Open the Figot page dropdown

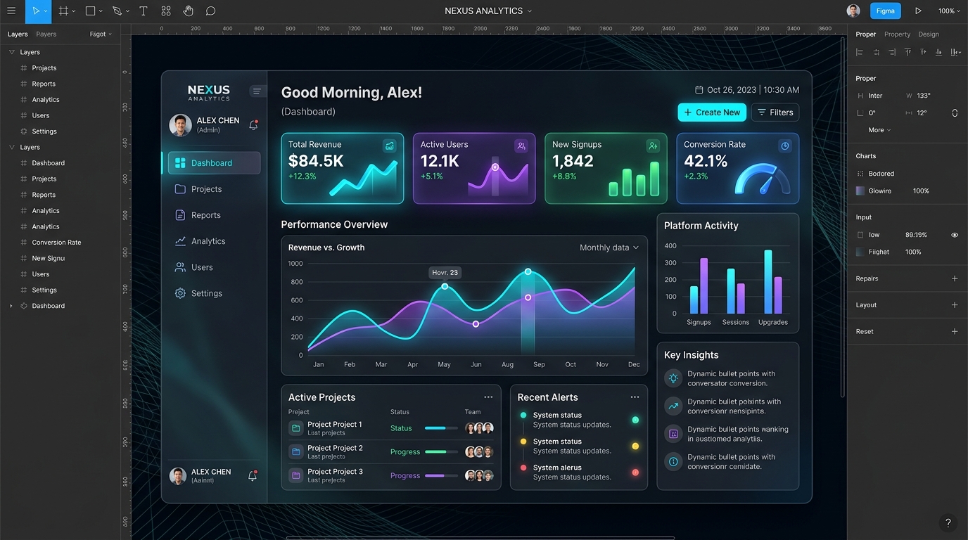pyautogui.click(x=101, y=34)
